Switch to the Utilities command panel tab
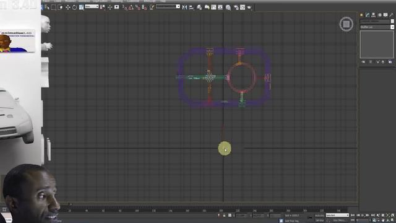Viewport: 396px width, 223px height. [x=392, y=15]
